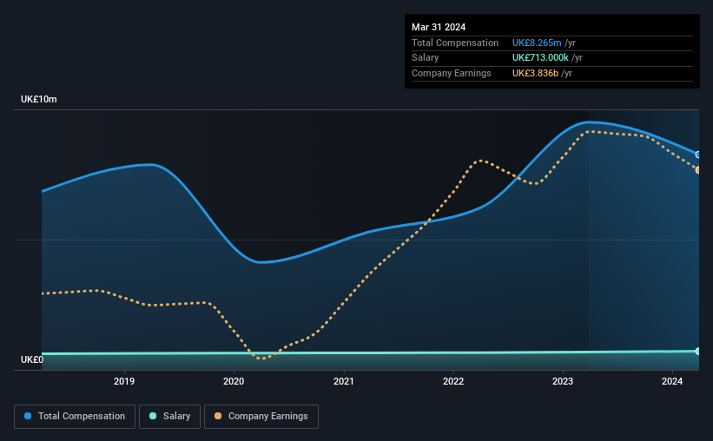Click the Mar 31 2024 tooltip date
The width and height of the screenshot is (713, 441).
(x=439, y=27)
